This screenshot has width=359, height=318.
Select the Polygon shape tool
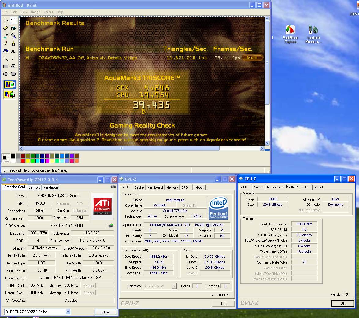point(13,66)
